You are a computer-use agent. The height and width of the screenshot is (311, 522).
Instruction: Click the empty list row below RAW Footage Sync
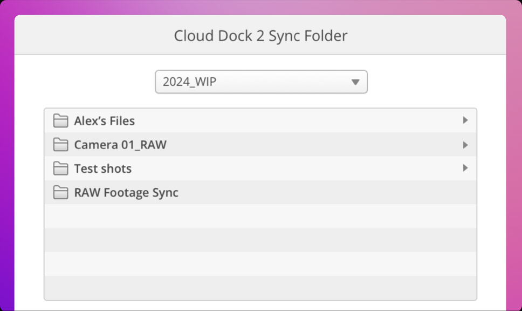(x=260, y=216)
